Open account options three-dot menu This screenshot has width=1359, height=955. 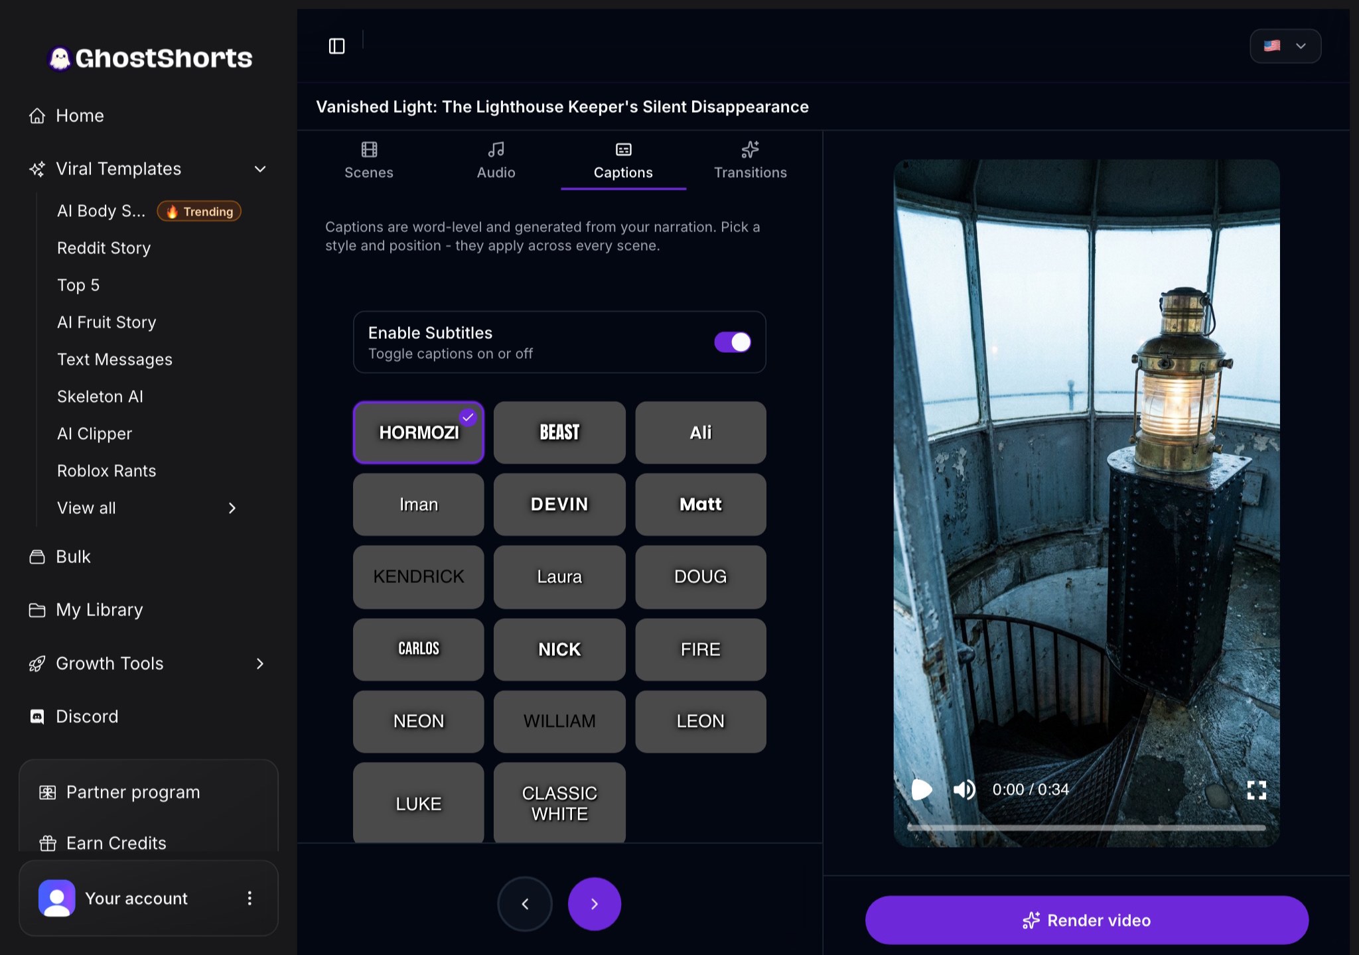point(250,898)
